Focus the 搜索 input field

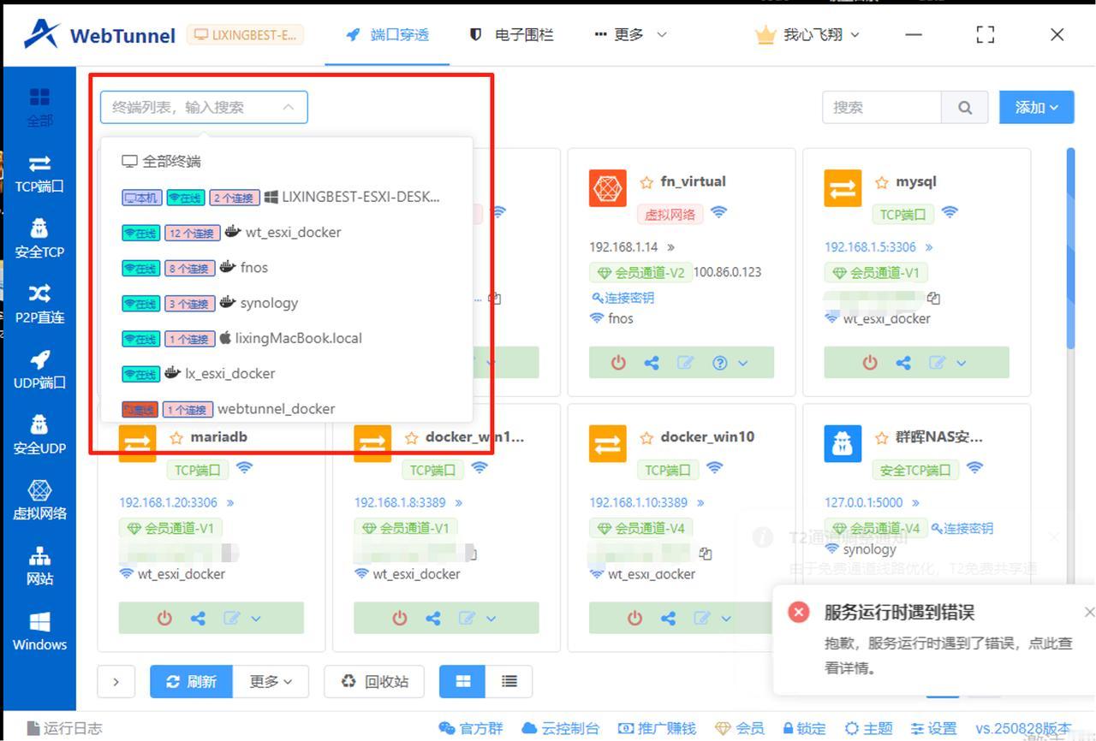click(x=882, y=108)
